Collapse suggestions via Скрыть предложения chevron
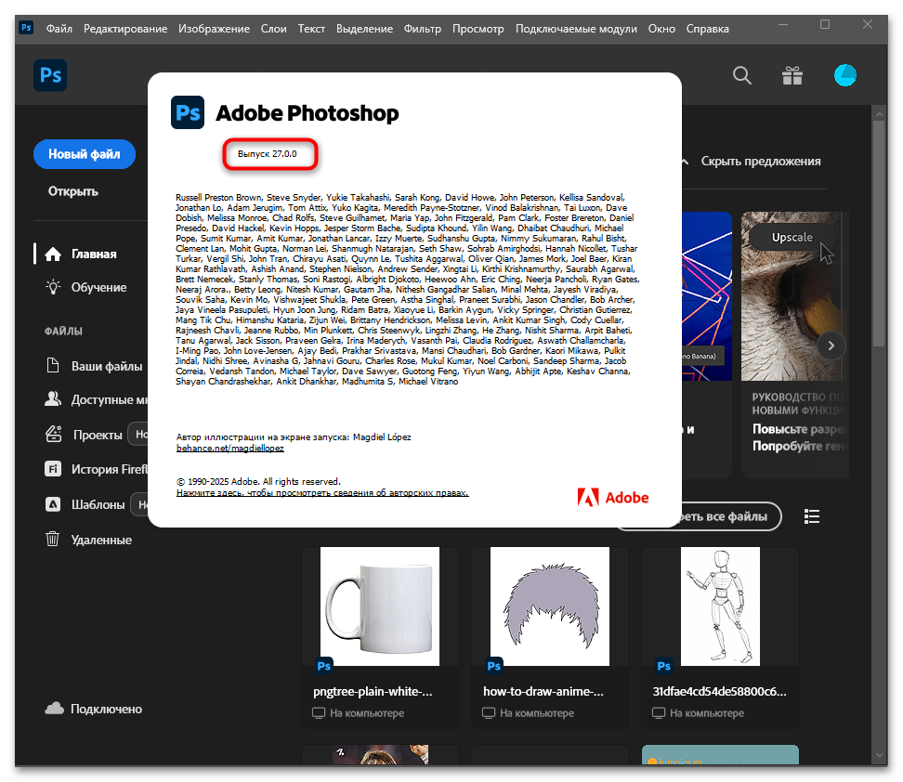The image size is (903, 782). tap(685, 162)
